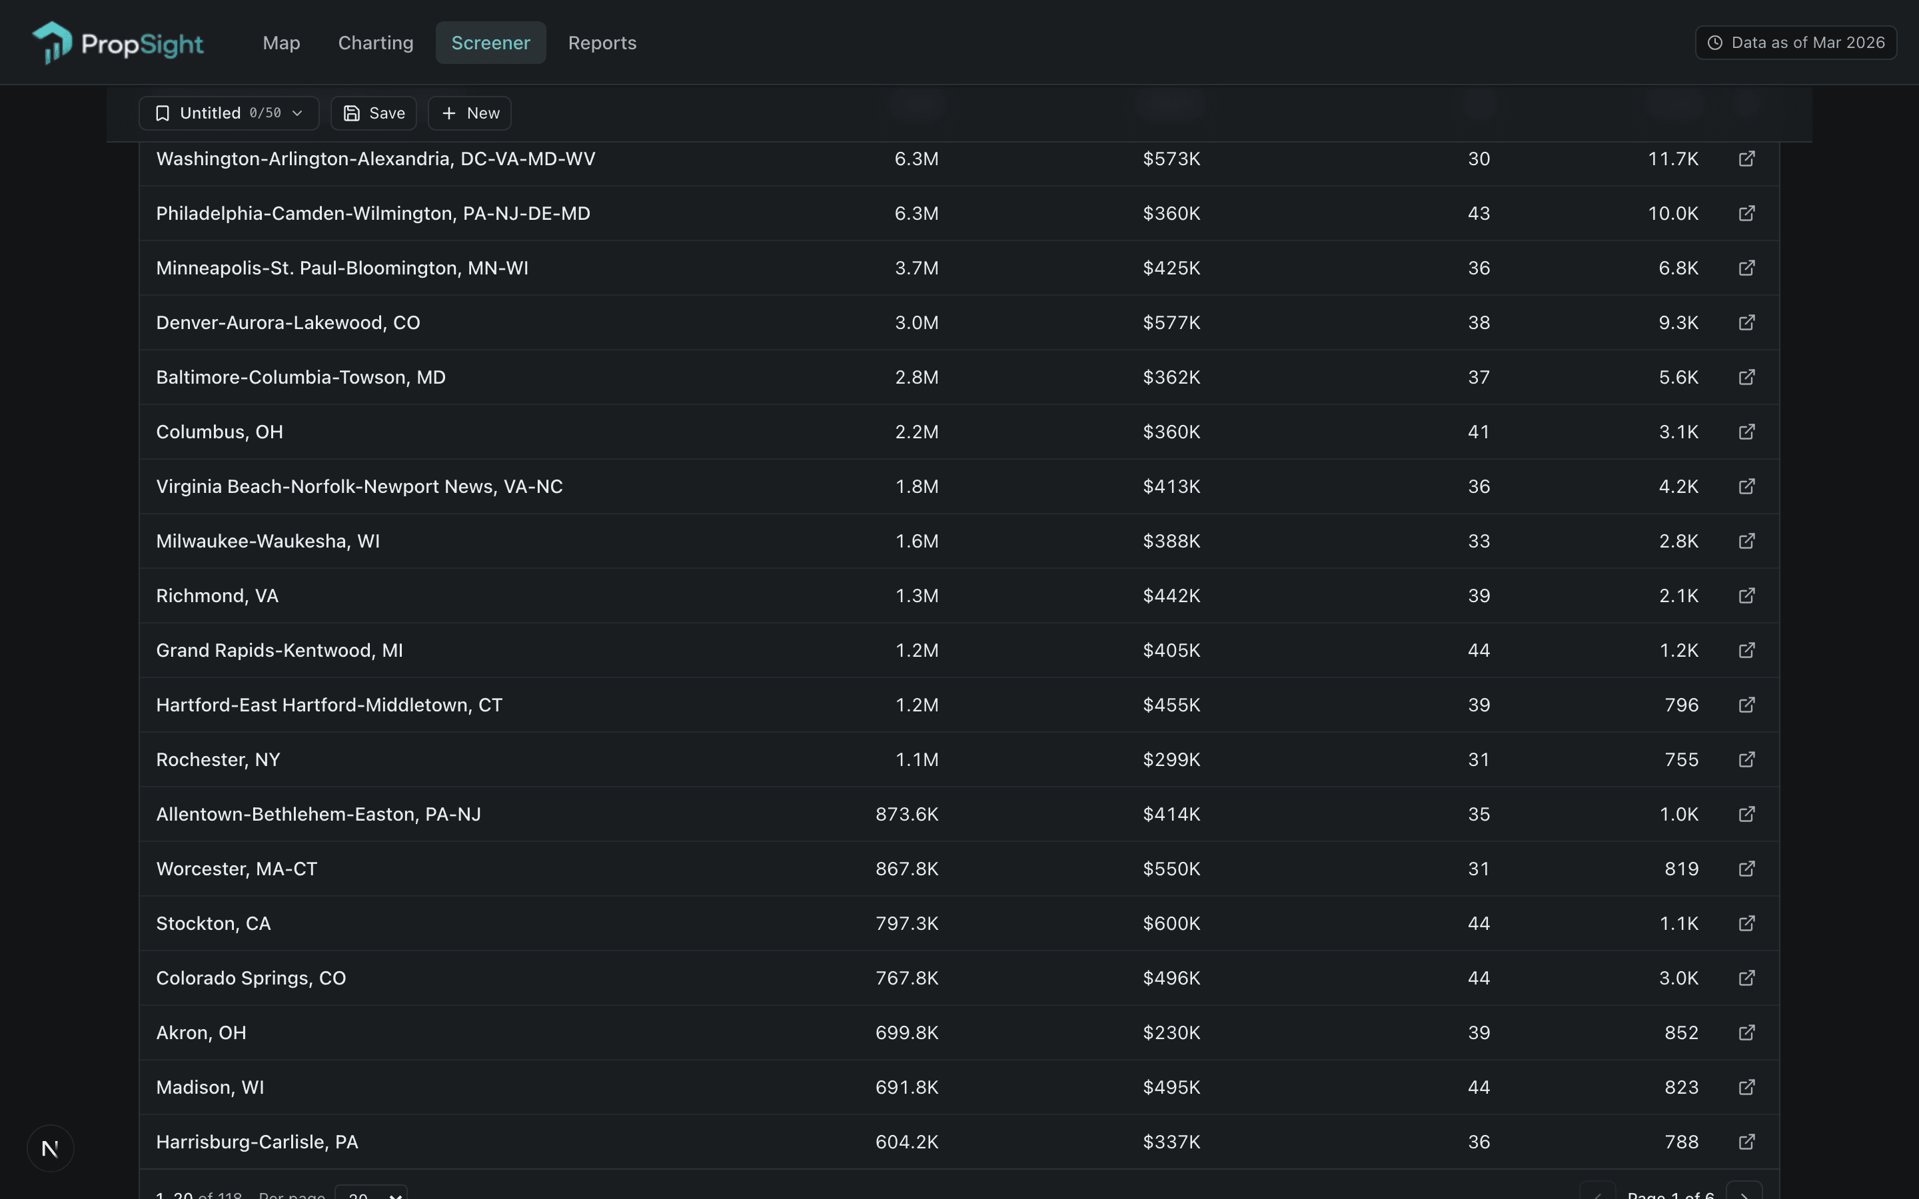1919x1199 pixels.
Task: Select the Rochester, NY name
Action: (218, 759)
